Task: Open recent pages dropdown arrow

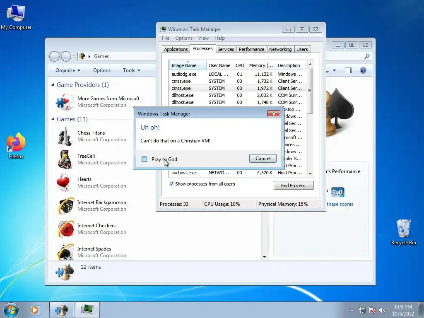Action: pyautogui.click(x=74, y=56)
